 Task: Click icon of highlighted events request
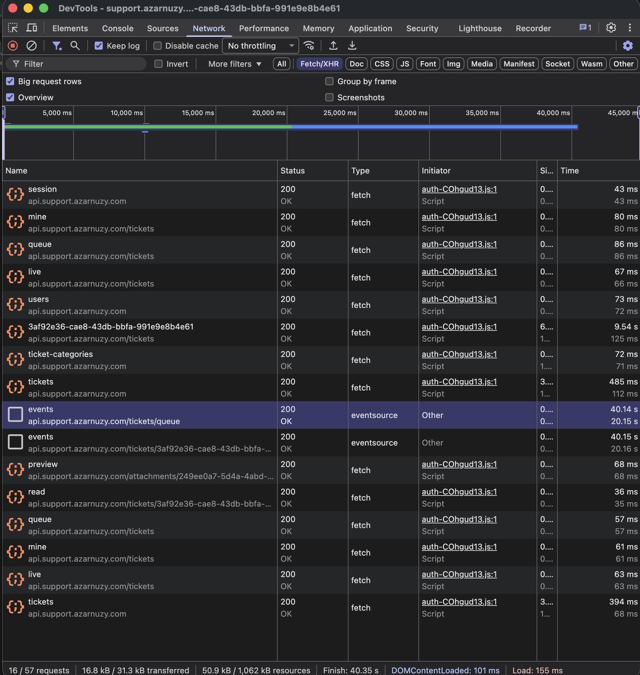click(15, 414)
